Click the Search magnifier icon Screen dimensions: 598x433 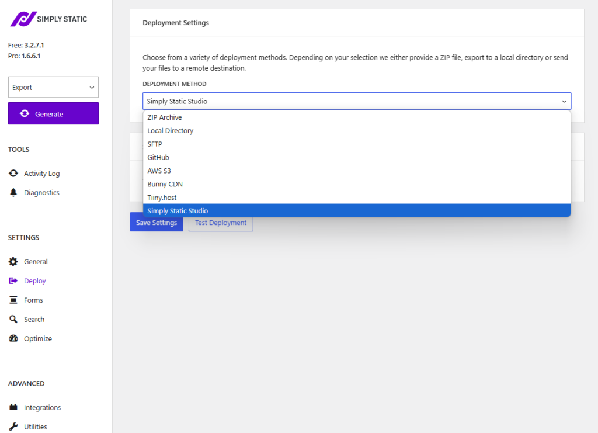pyautogui.click(x=13, y=319)
